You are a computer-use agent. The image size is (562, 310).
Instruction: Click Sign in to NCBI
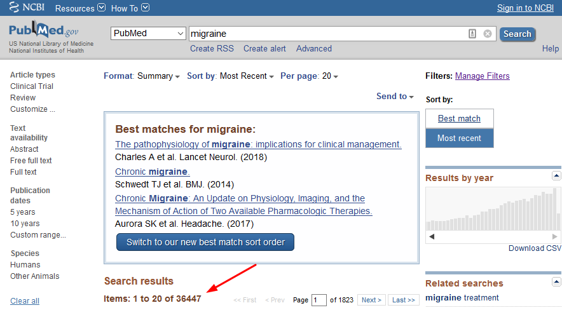pyautogui.click(x=525, y=8)
